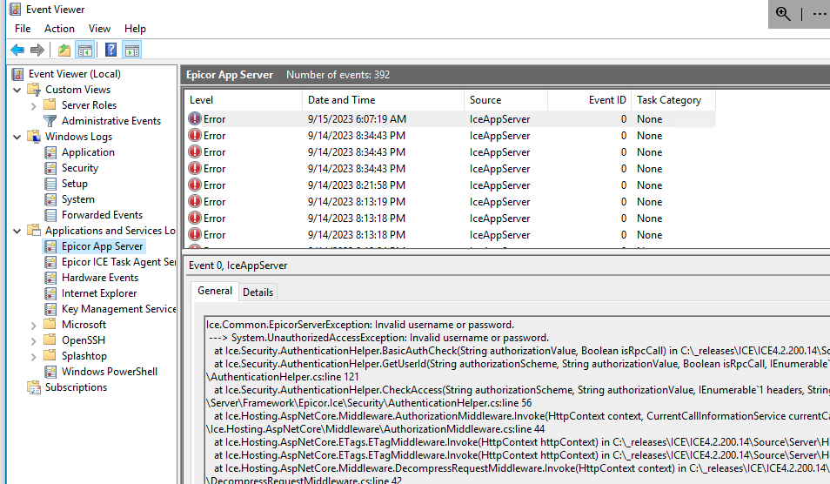Click the System log icon
Image resolution: width=830 pixels, height=484 pixels.
point(50,199)
